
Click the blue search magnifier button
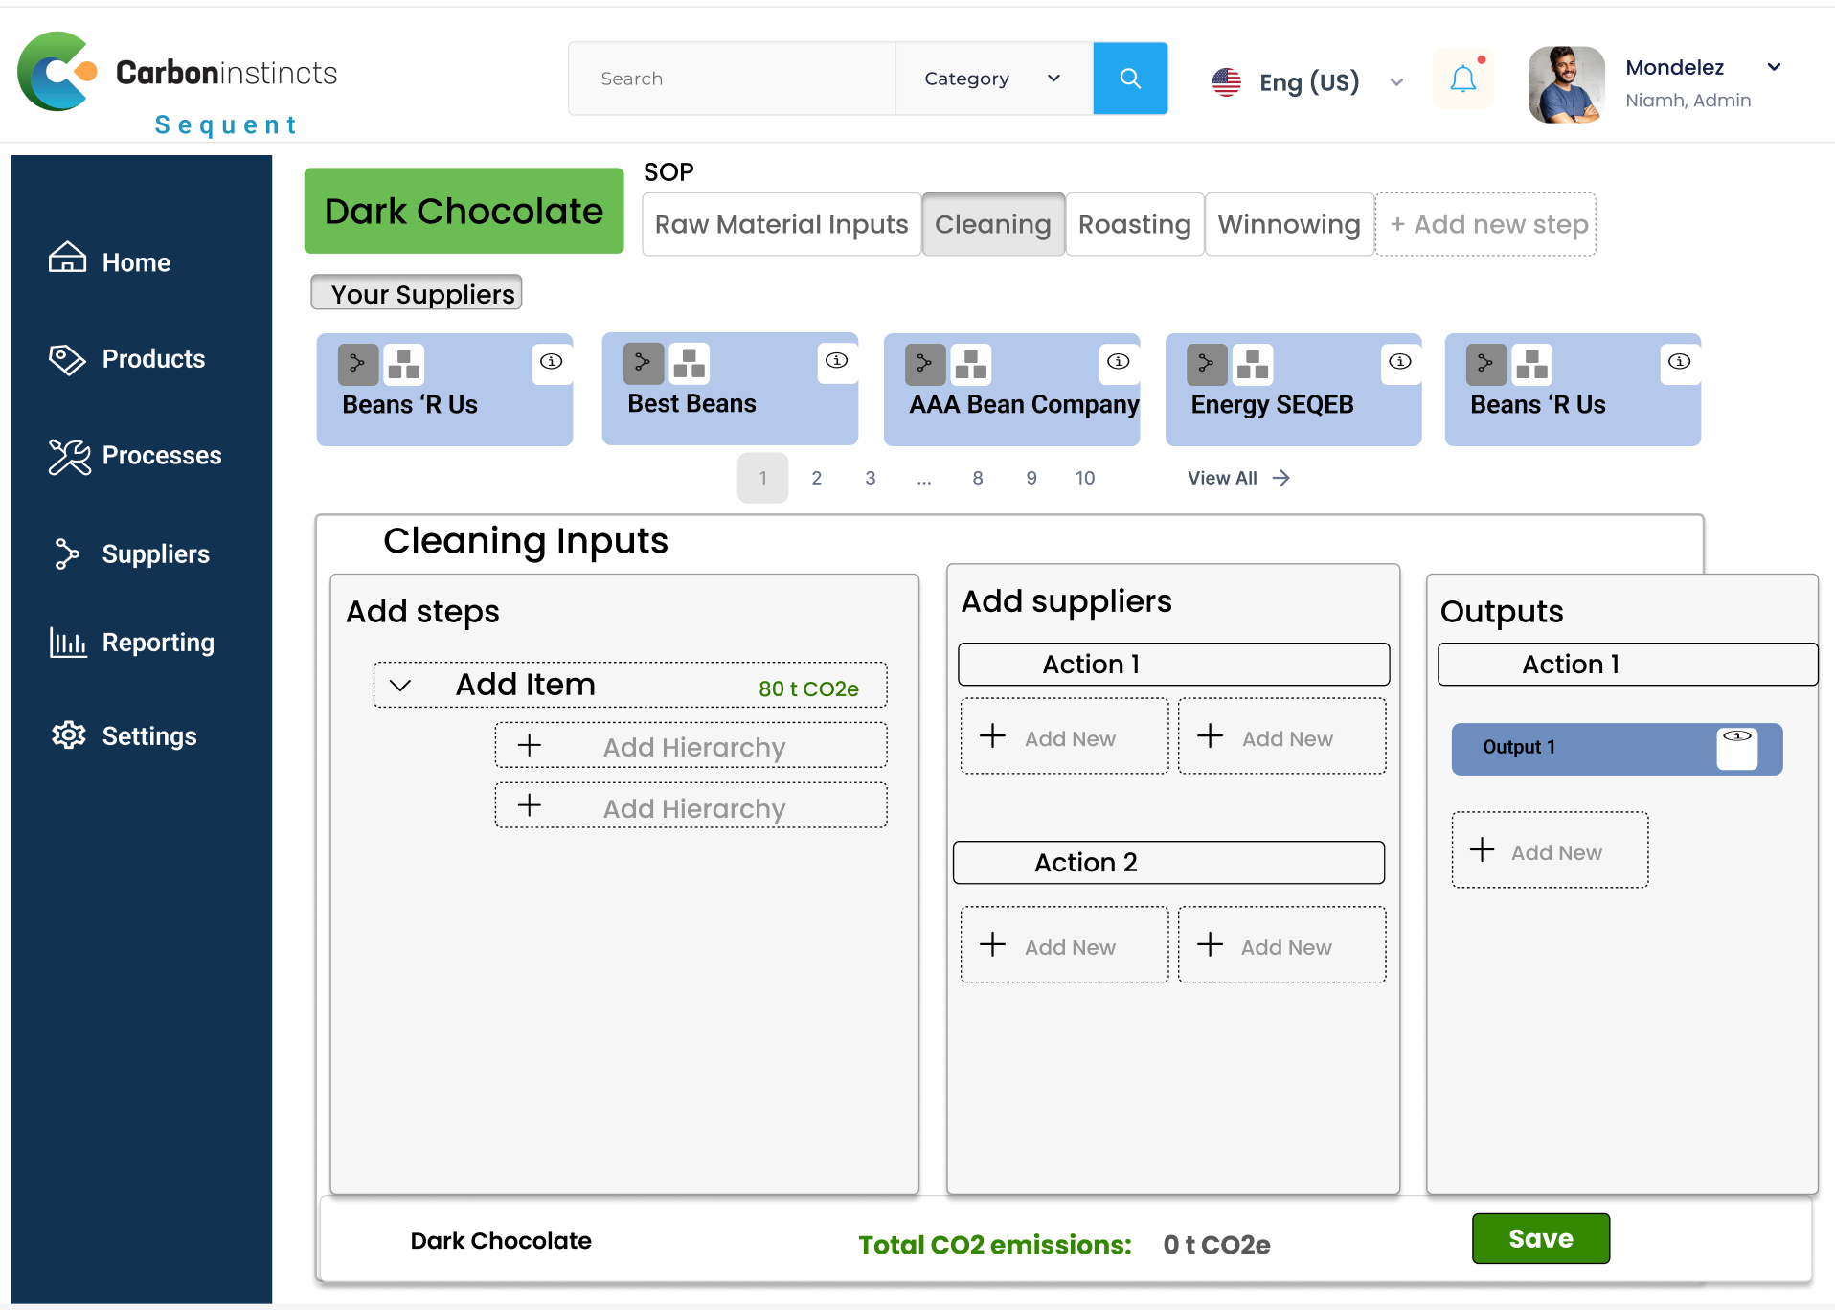(x=1130, y=79)
